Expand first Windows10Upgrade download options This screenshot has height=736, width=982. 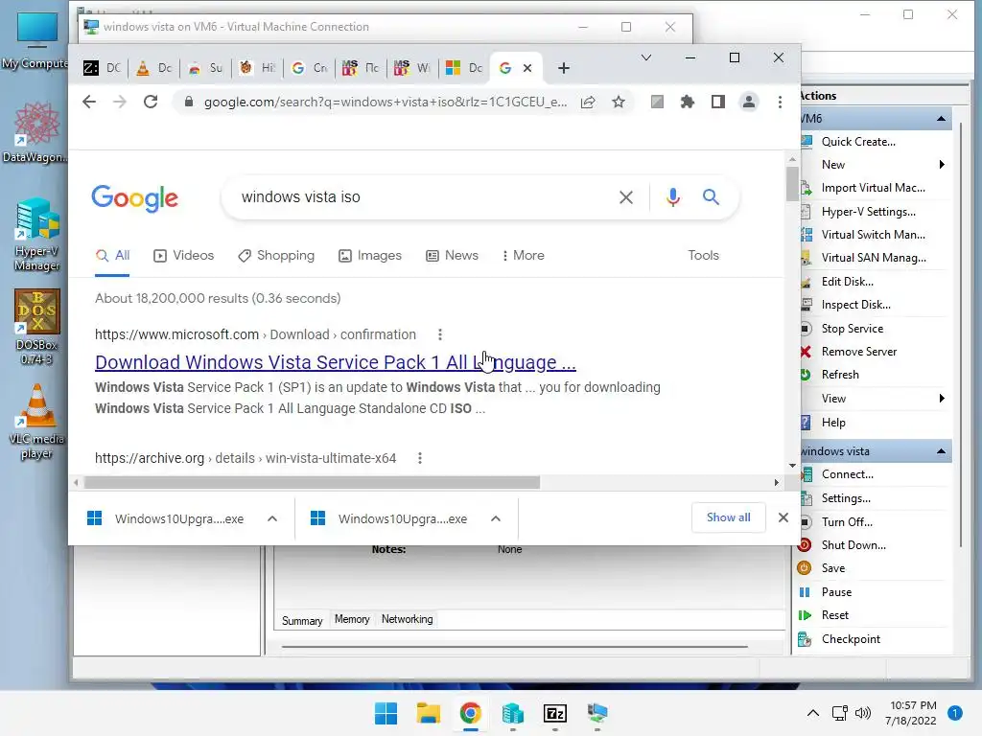(272, 518)
